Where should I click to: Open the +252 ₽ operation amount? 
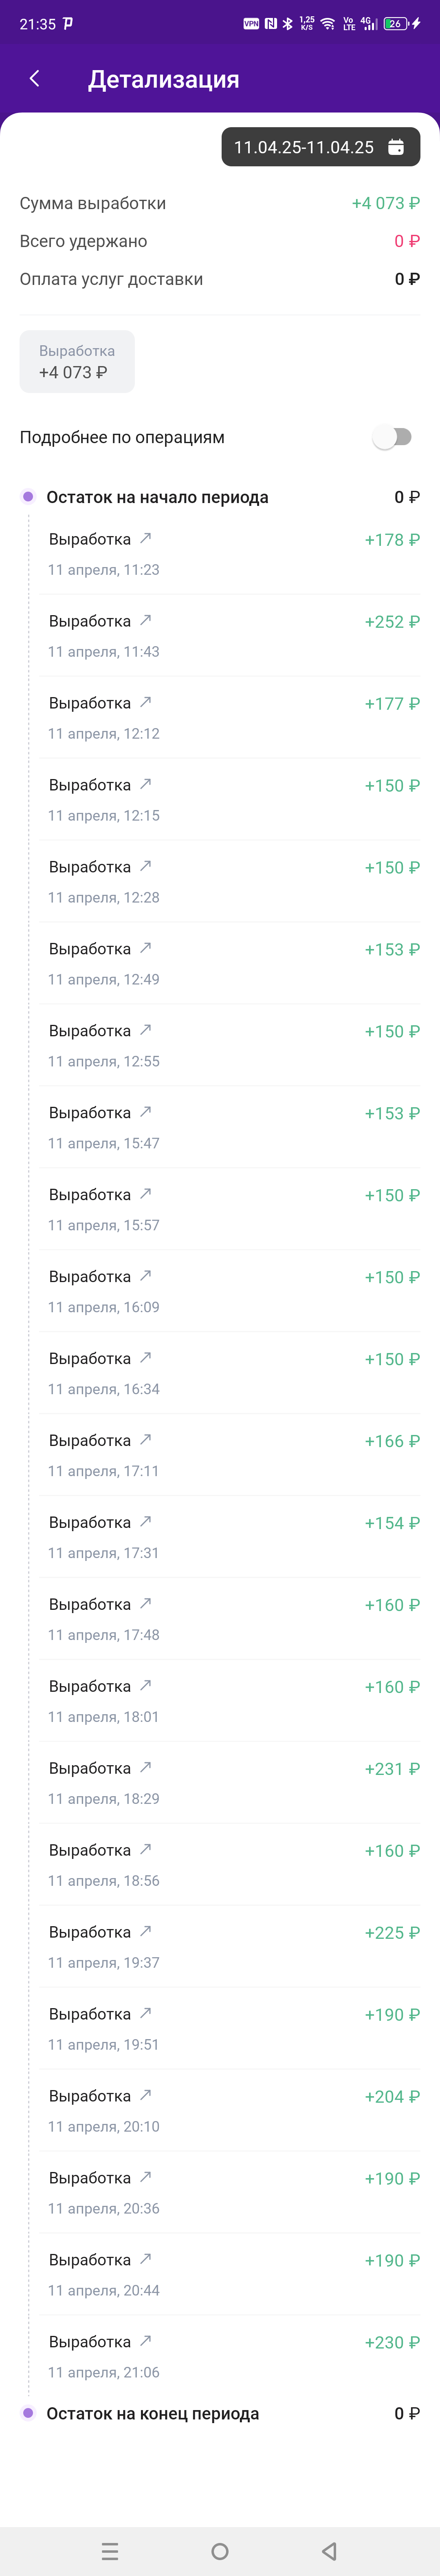pyautogui.click(x=392, y=621)
